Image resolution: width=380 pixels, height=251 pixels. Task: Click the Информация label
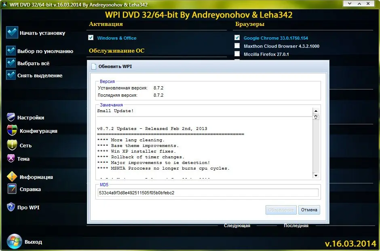[x=36, y=177]
